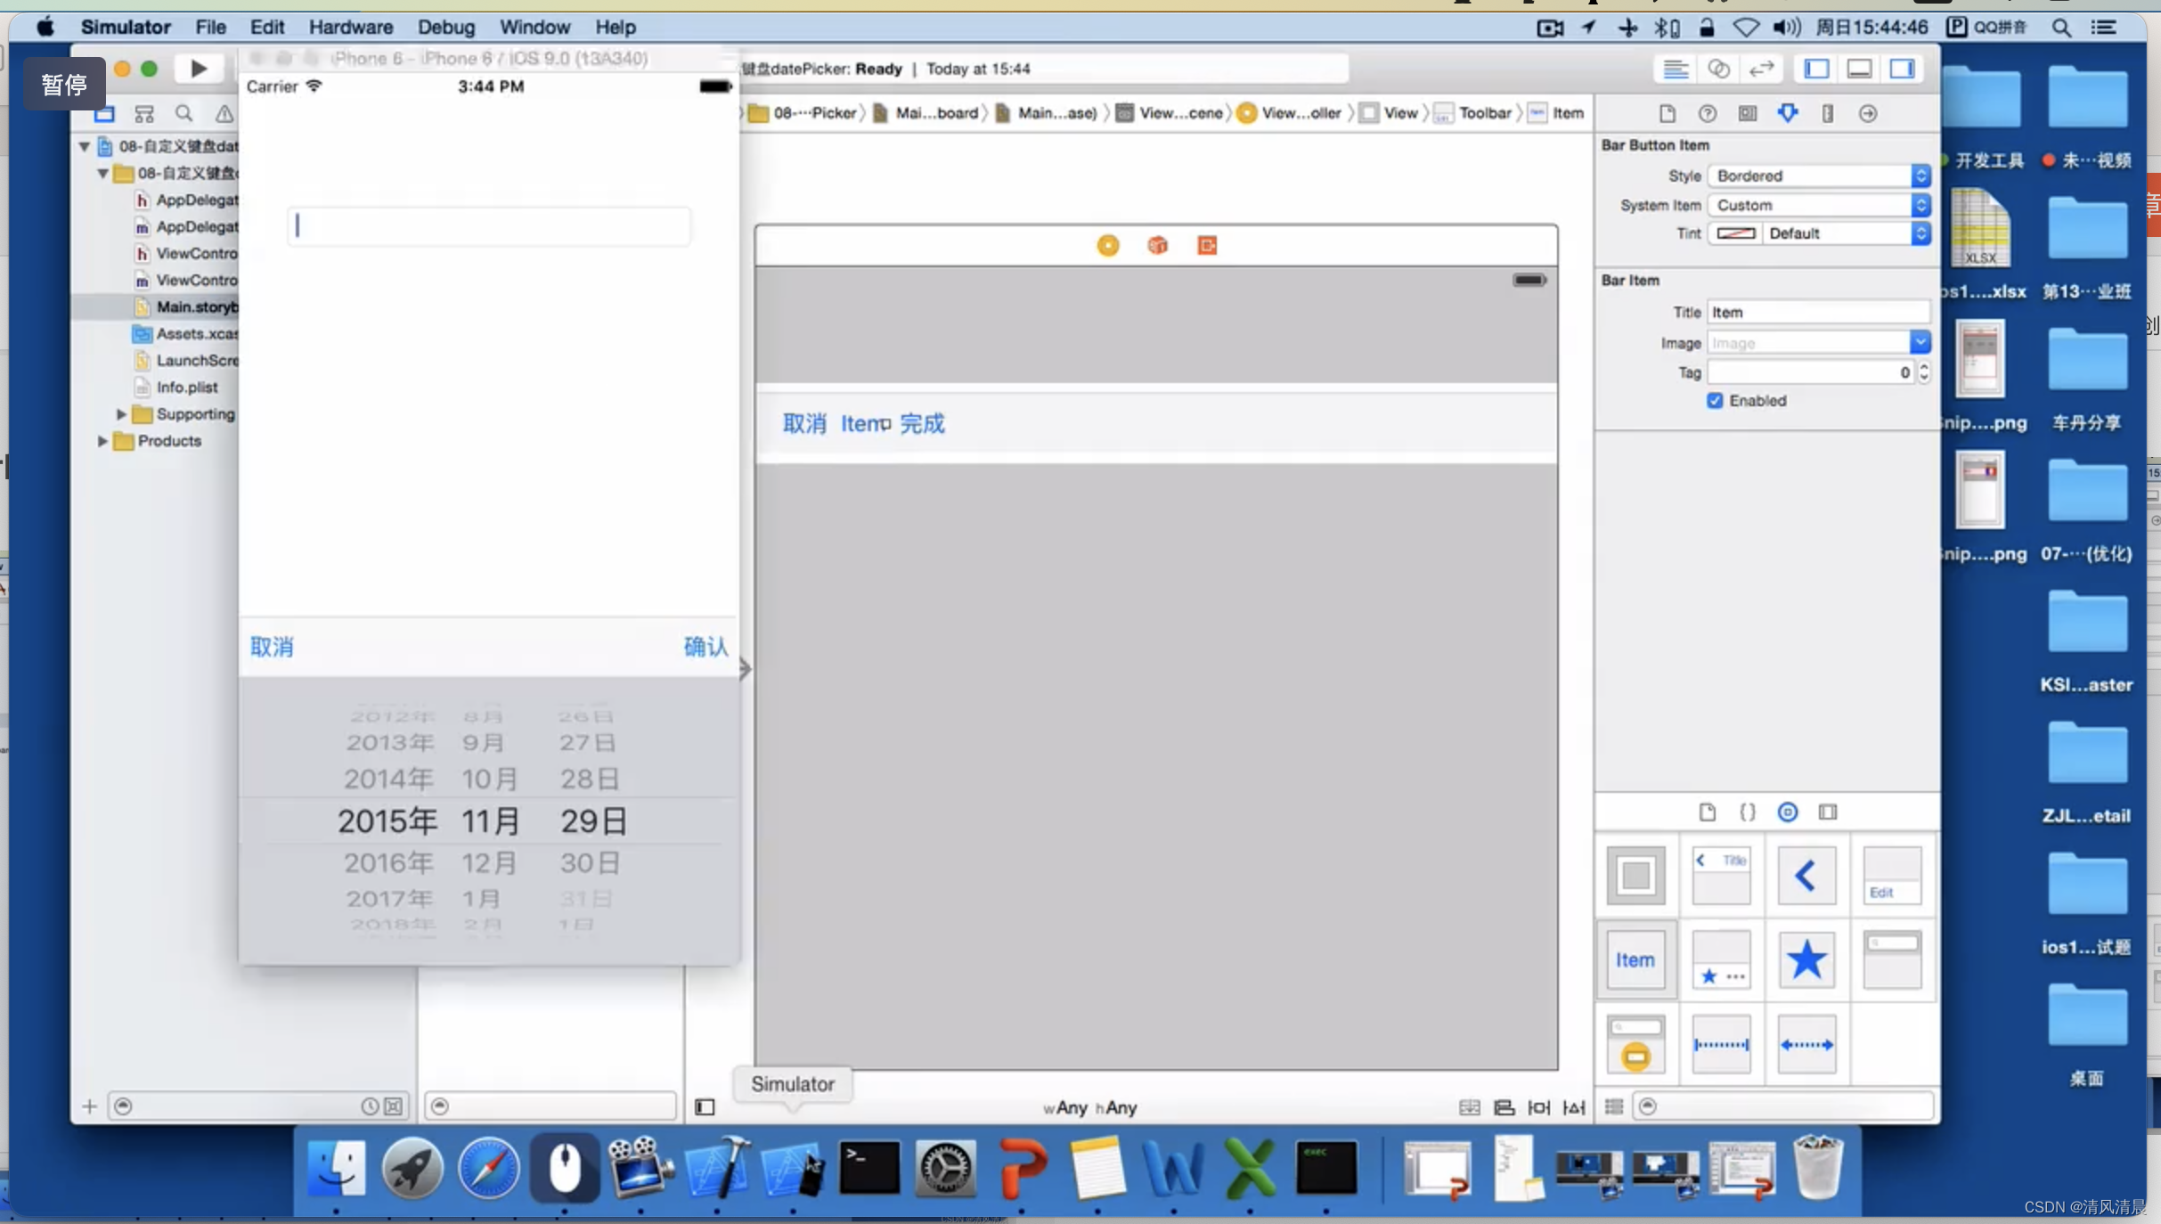Image resolution: width=2161 pixels, height=1224 pixels.
Task: Click the Xcode Run button
Action: (199, 69)
